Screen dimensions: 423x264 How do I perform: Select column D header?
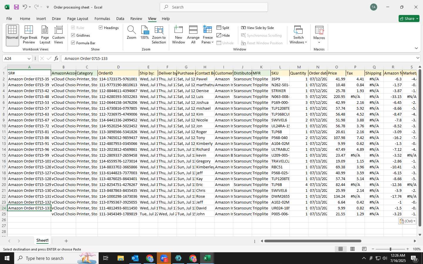click(118, 67)
